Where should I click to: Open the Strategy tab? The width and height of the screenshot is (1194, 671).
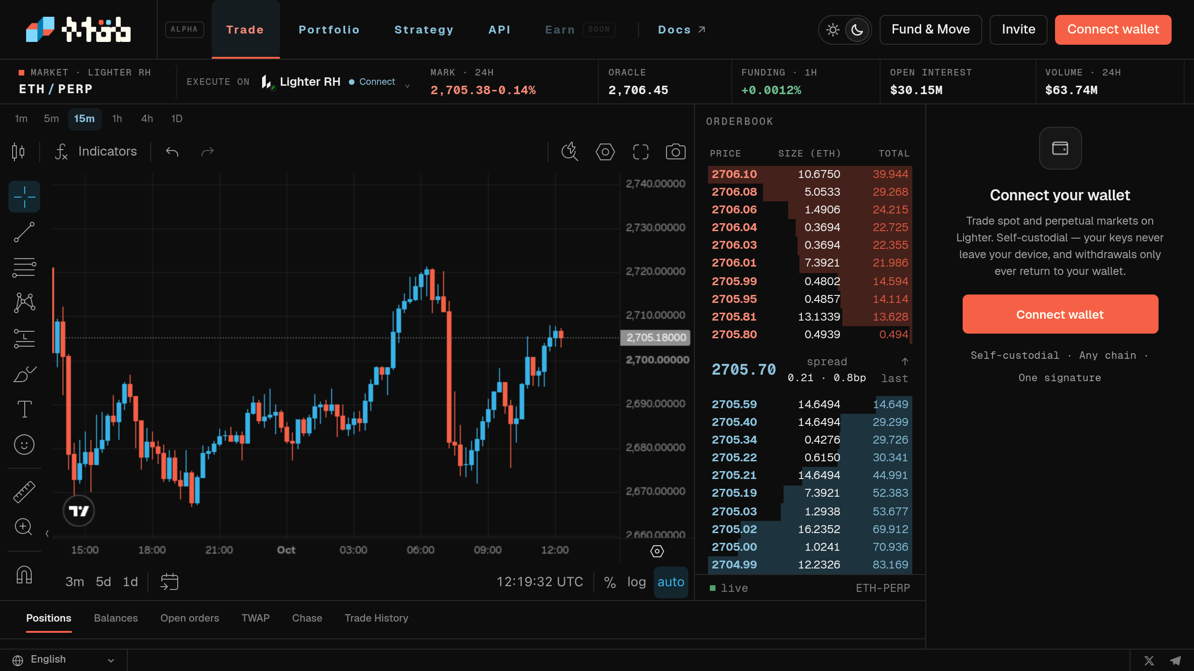click(424, 30)
